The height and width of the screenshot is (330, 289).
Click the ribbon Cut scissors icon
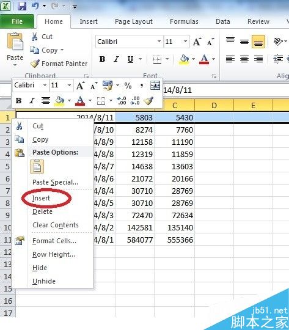coord(34,37)
